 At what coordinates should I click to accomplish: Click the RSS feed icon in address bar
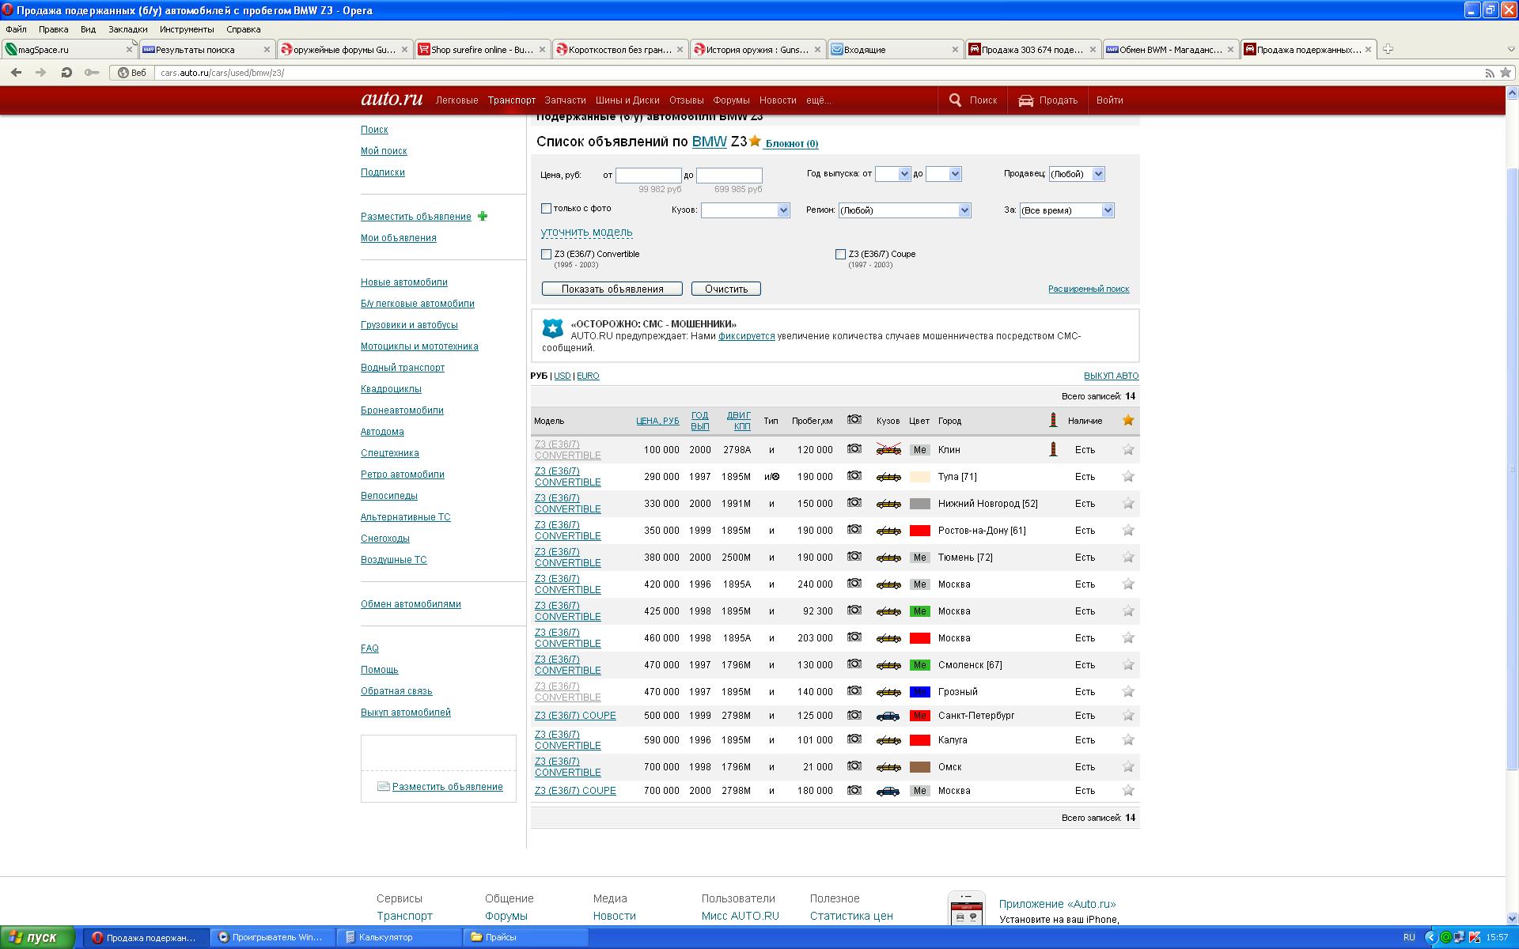coord(1490,73)
